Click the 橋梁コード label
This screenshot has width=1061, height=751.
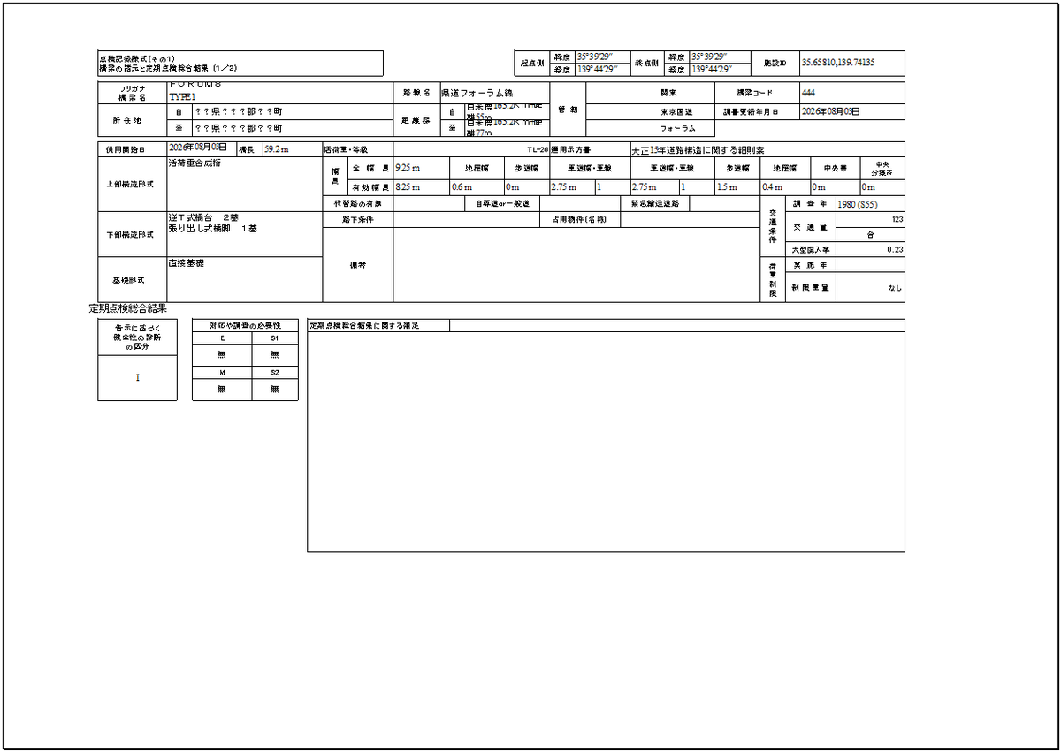756,93
